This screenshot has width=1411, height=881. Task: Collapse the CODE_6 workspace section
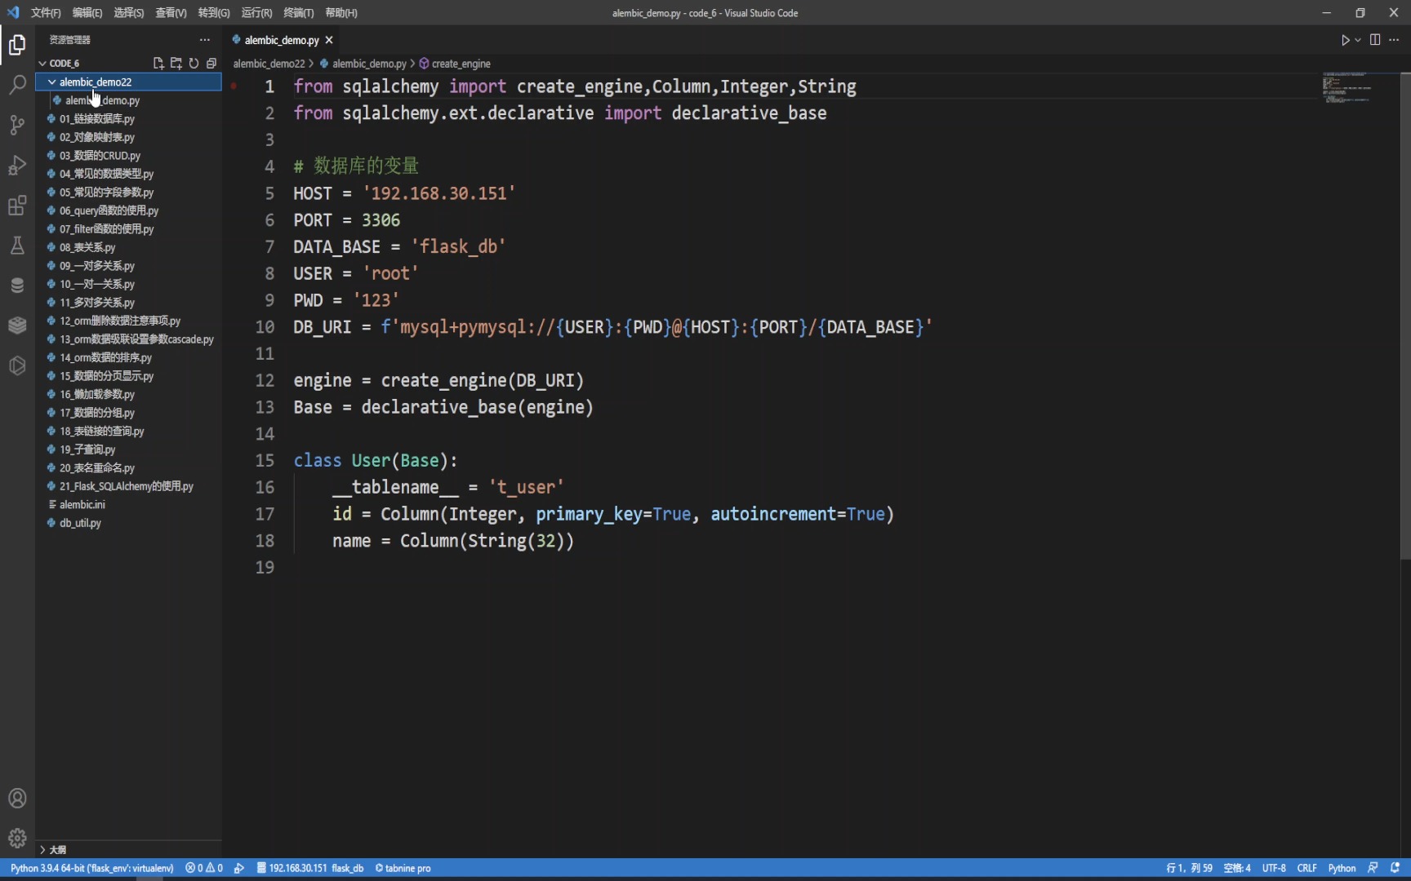[42, 63]
